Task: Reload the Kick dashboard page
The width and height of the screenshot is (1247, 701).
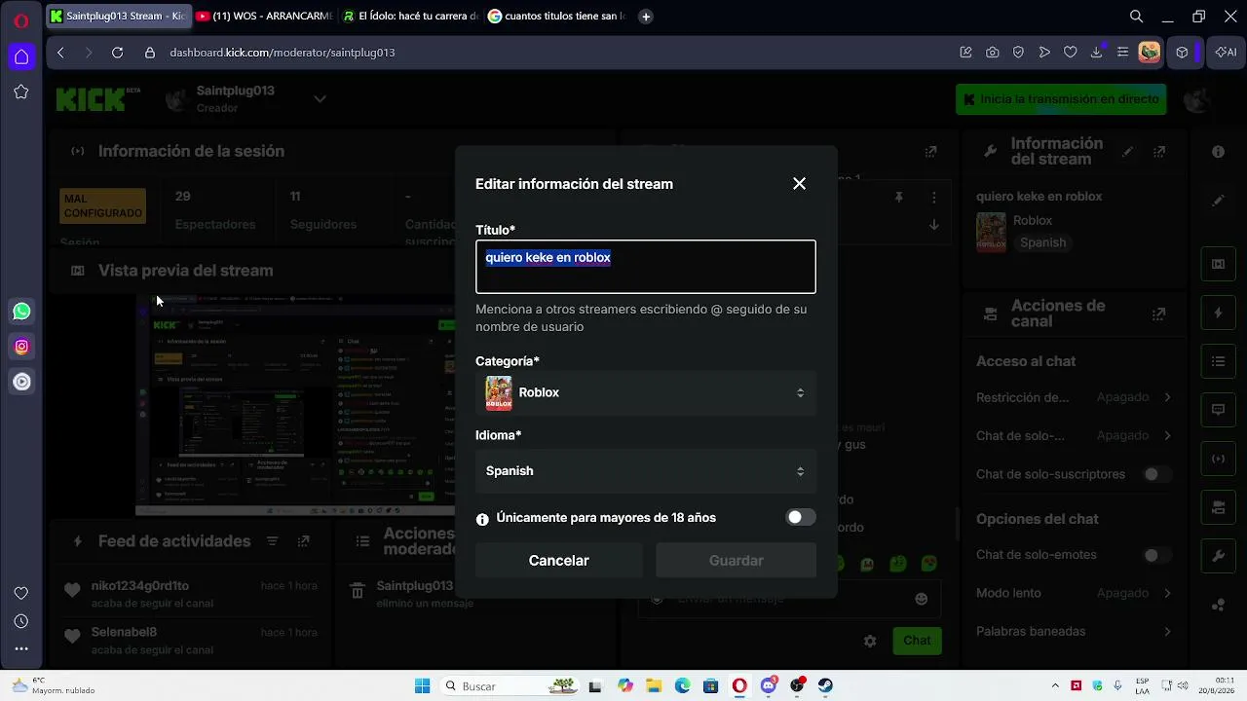Action: (x=117, y=53)
